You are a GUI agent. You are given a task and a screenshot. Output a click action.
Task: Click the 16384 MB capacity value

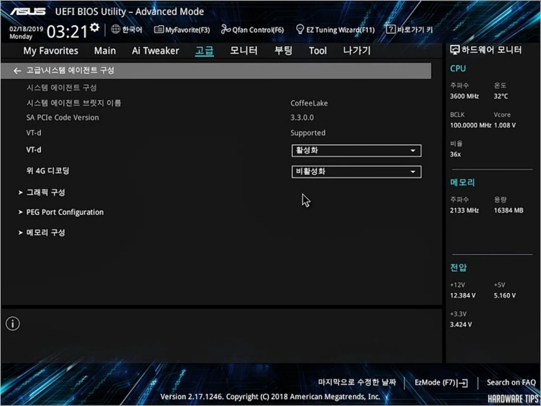[509, 210]
